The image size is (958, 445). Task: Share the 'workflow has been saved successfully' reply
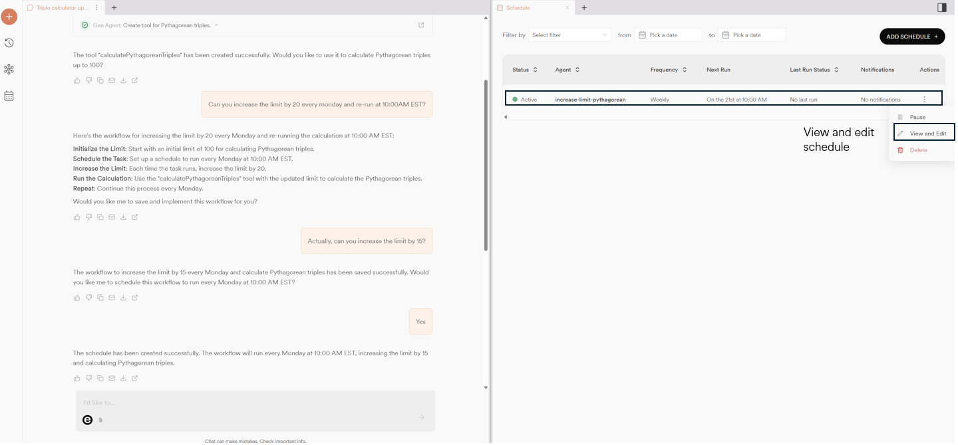pos(135,298)
